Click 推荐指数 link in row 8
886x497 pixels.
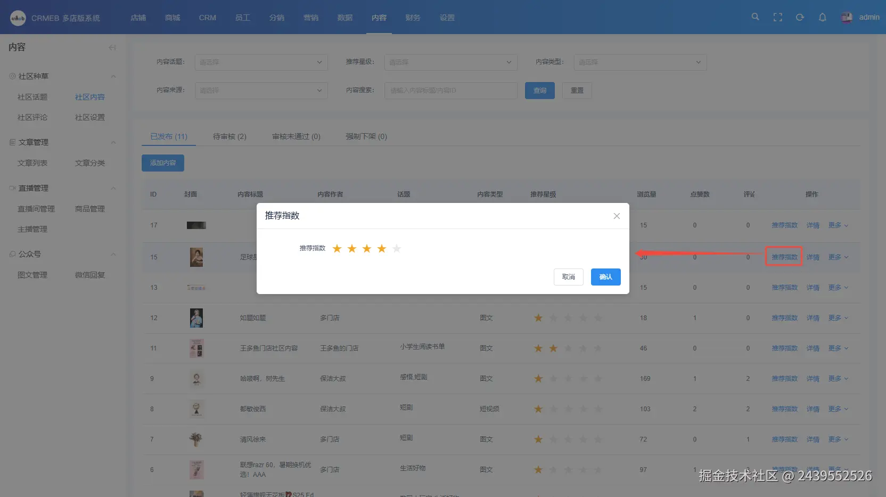(785, 409)
